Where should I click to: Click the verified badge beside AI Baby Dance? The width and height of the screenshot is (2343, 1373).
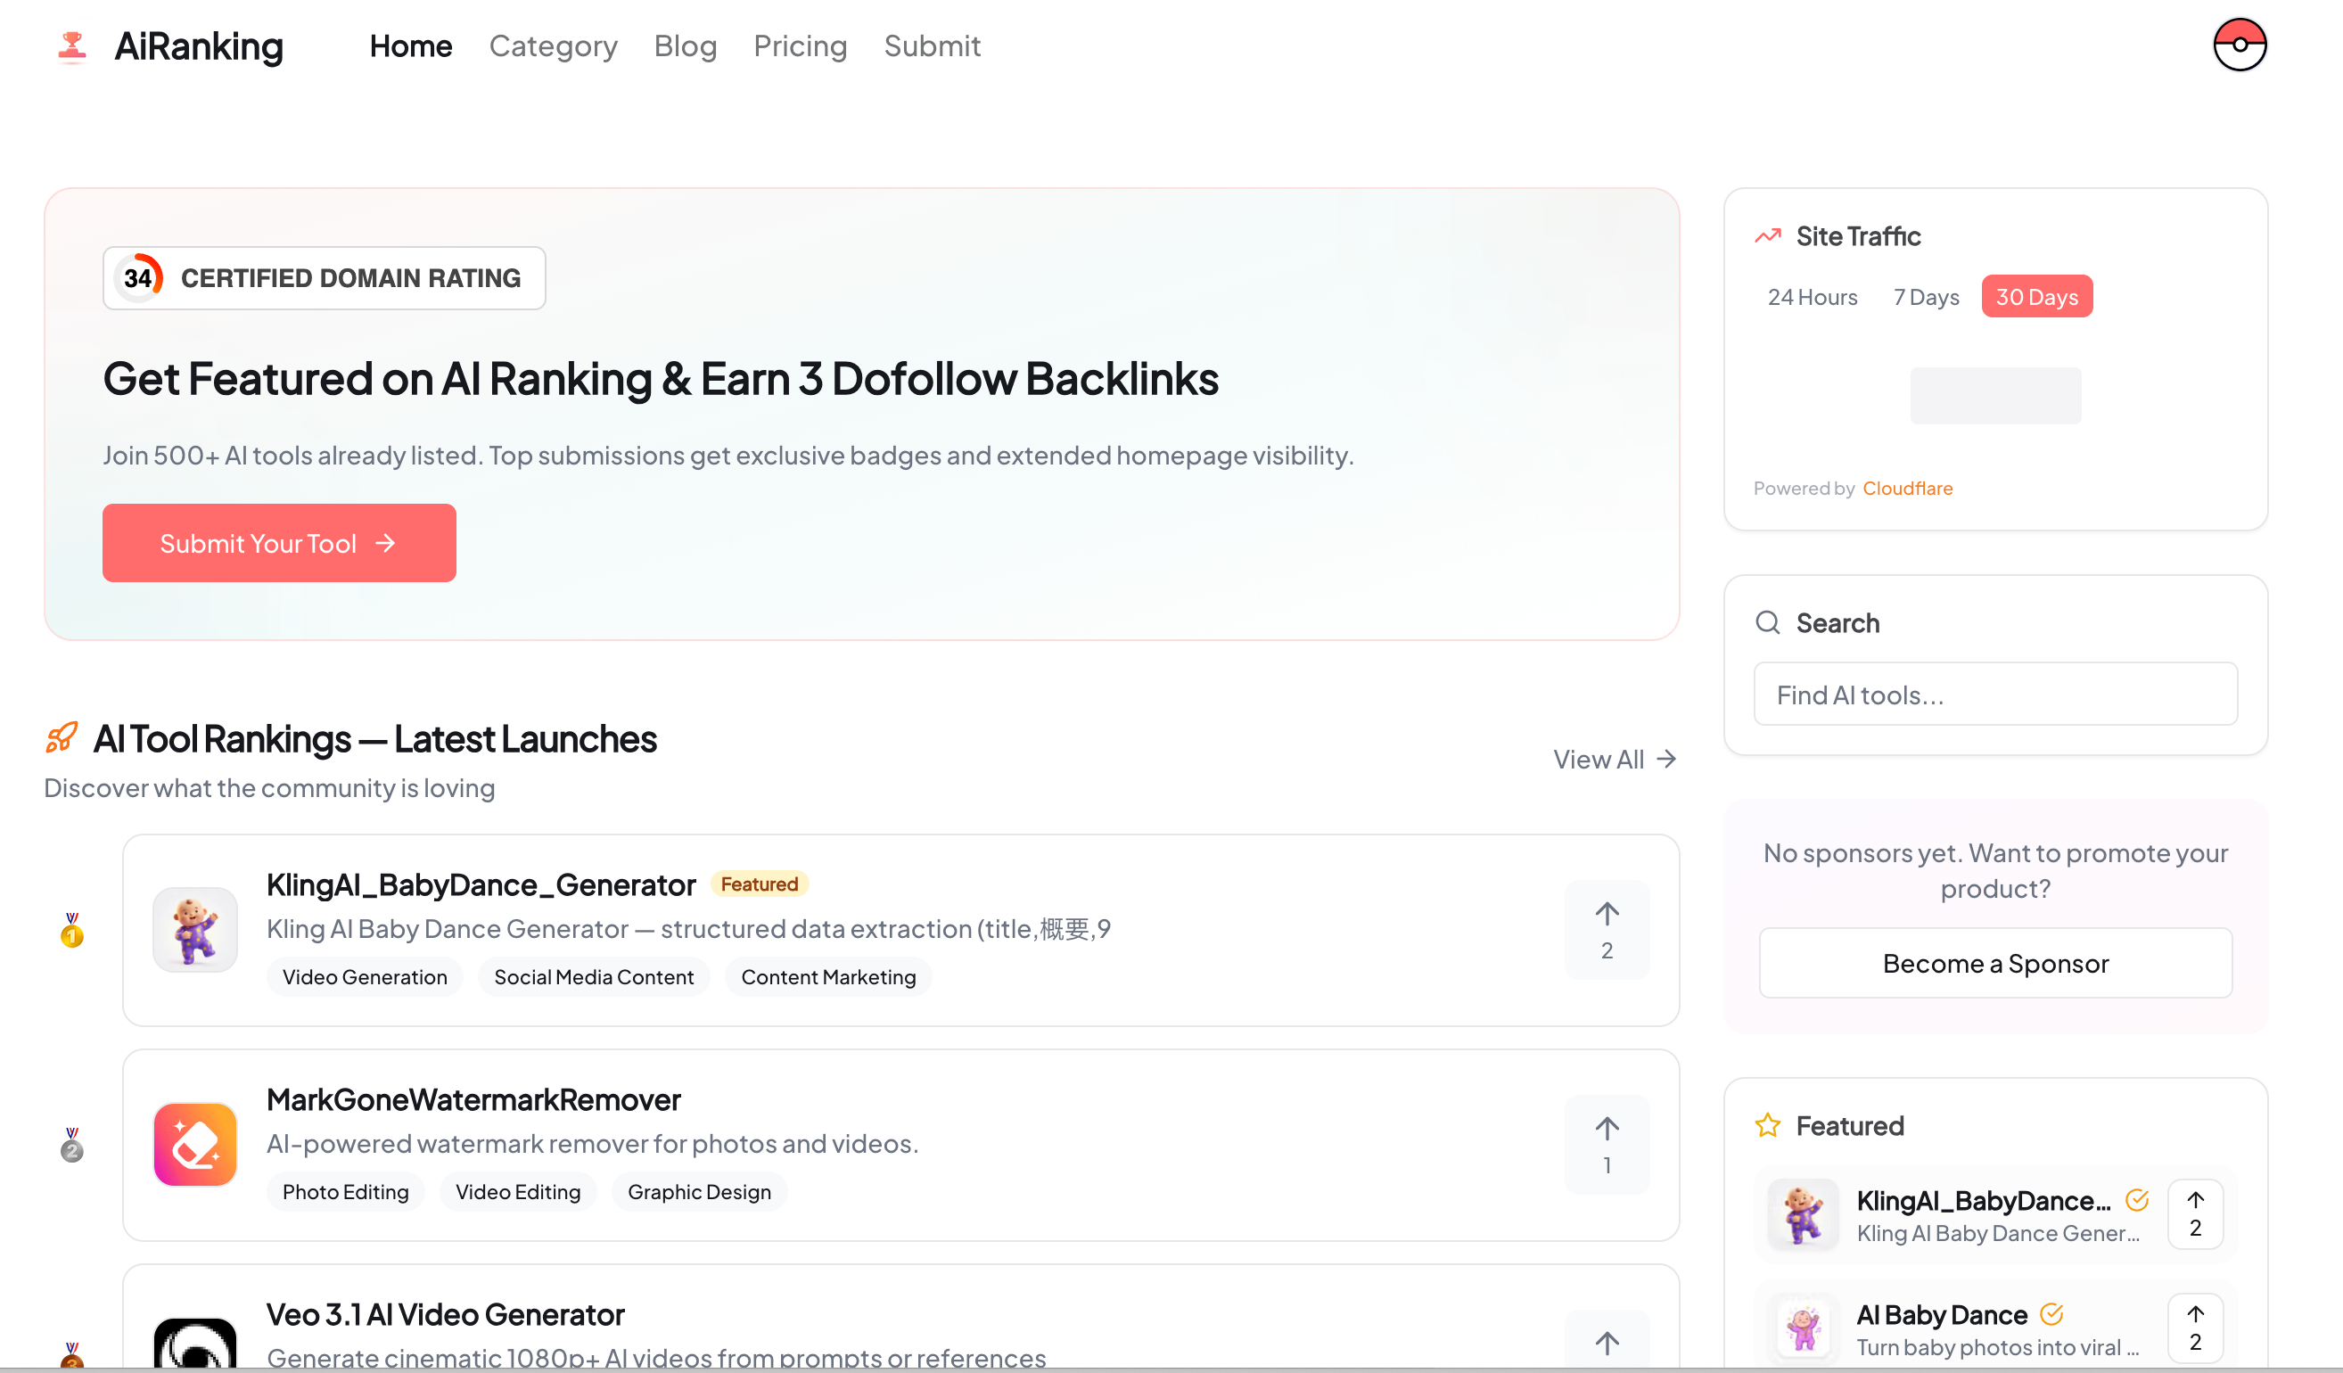(2051, 1313)
